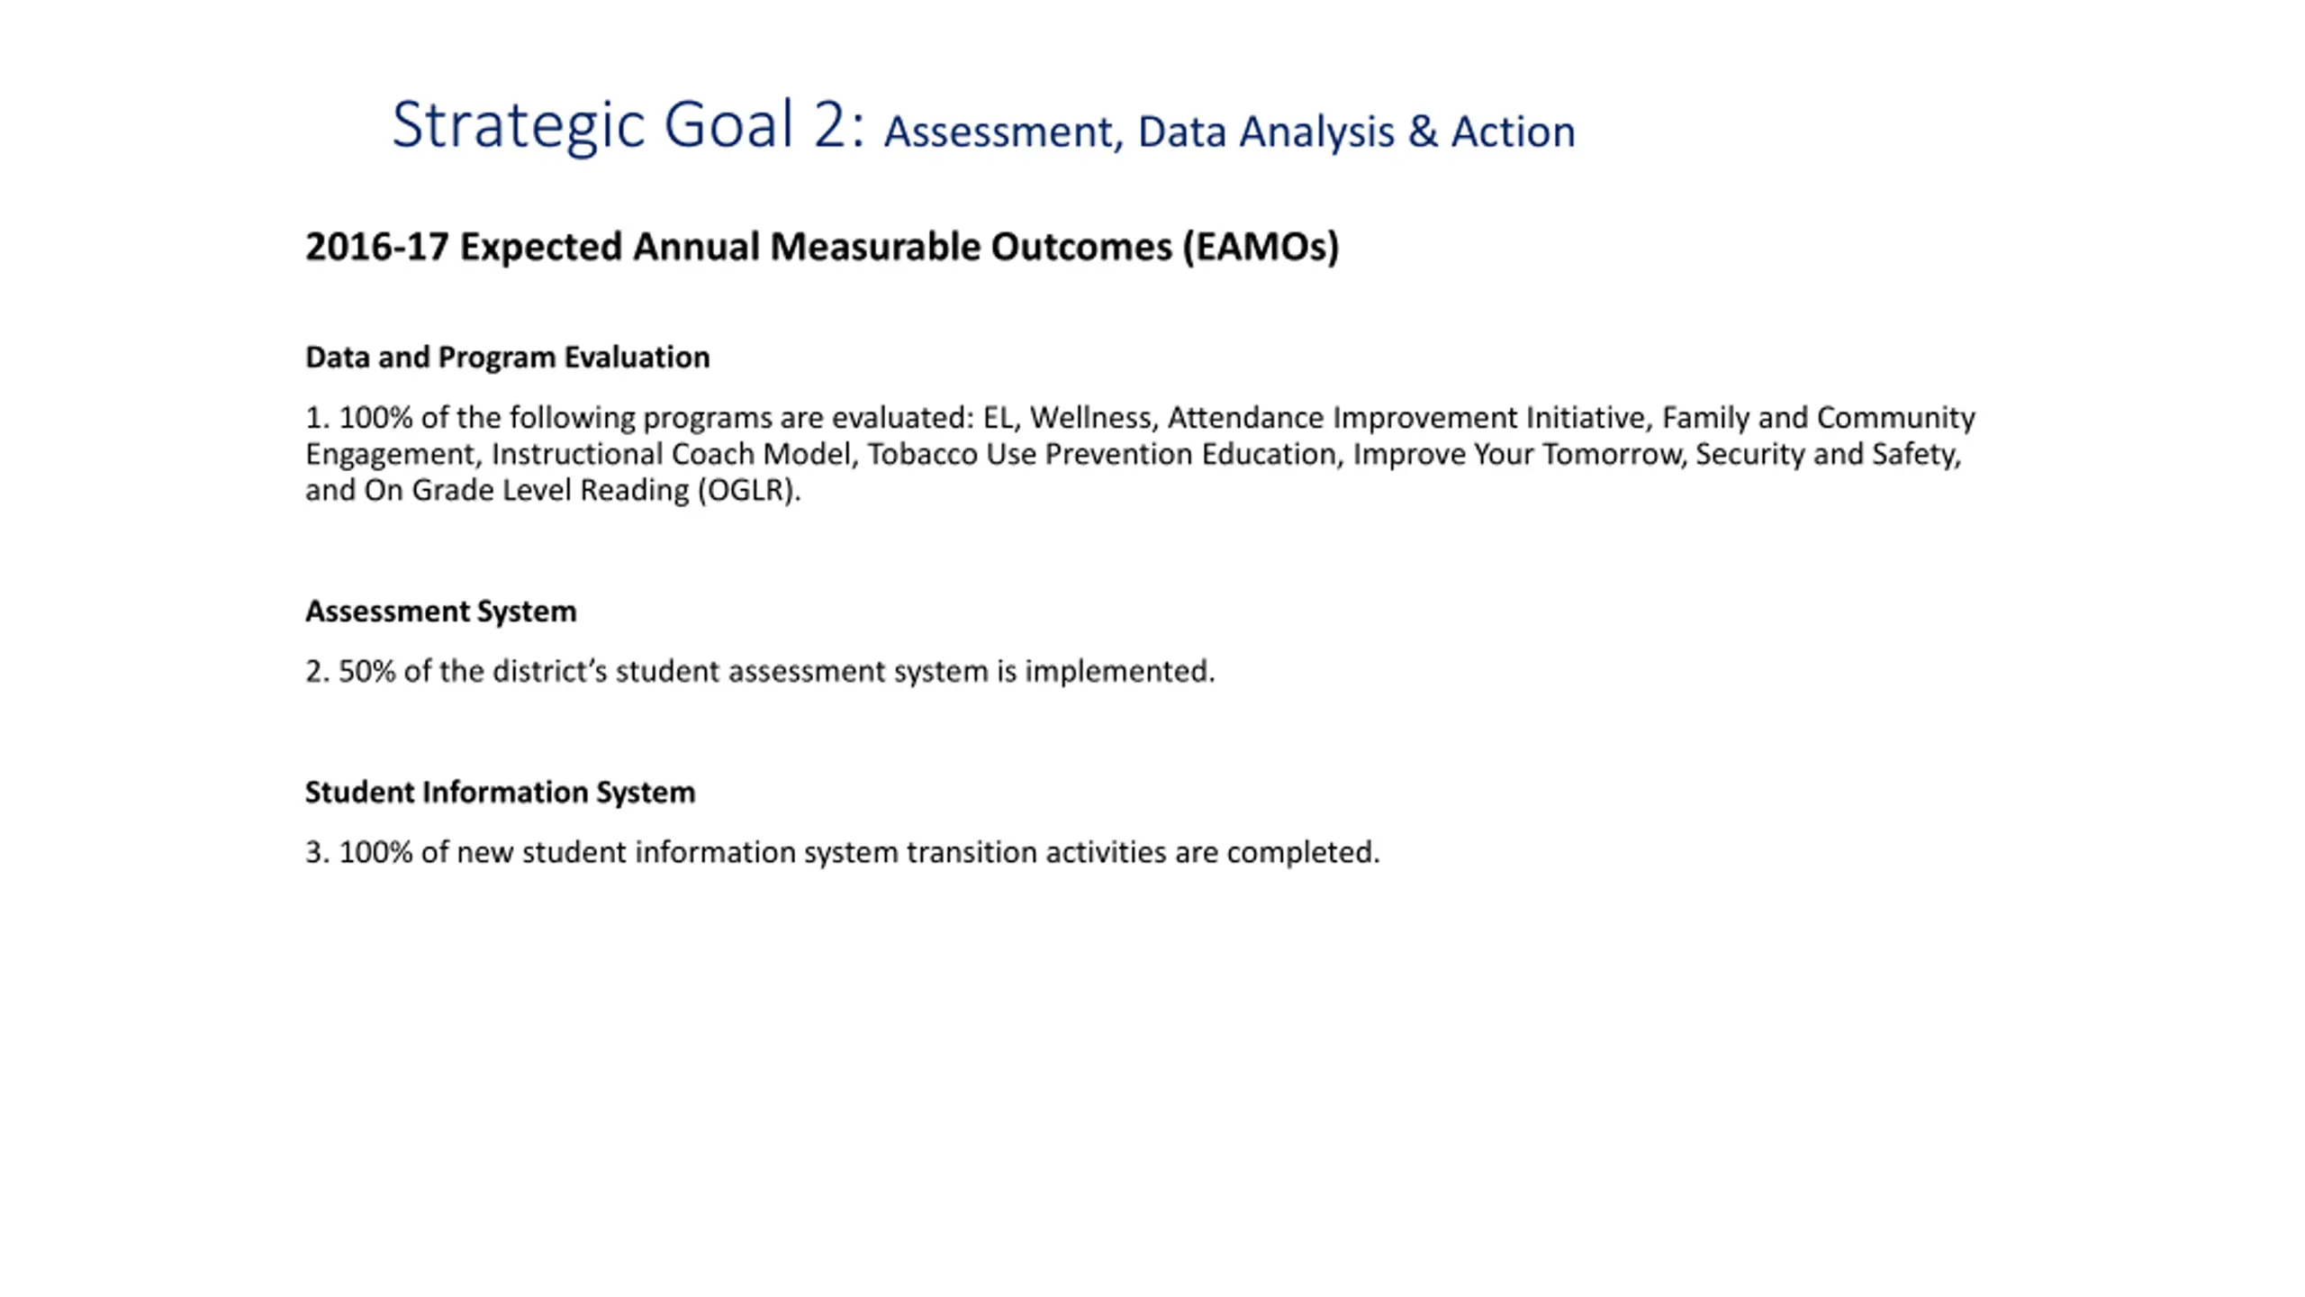
Task: Click the text On Grade Level Reading (OGLR)
Action: (x=582, y=491)
